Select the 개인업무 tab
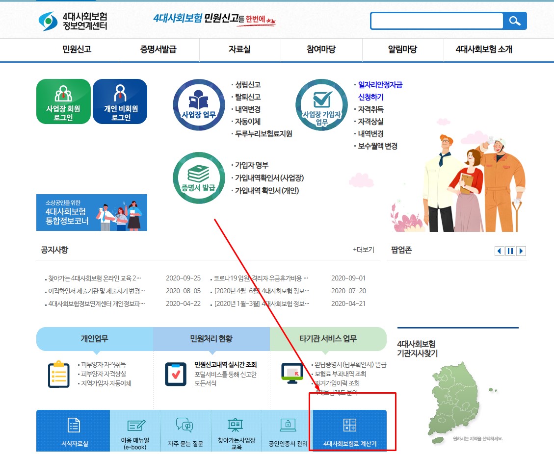 [95, 339]
